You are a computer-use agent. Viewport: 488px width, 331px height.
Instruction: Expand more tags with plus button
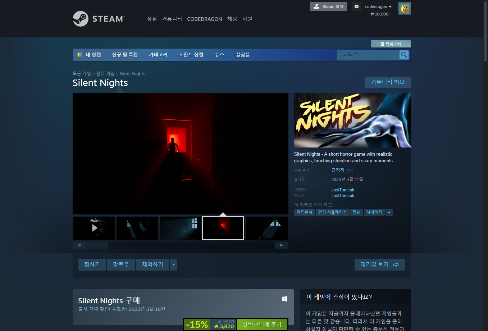coord(389,212)
